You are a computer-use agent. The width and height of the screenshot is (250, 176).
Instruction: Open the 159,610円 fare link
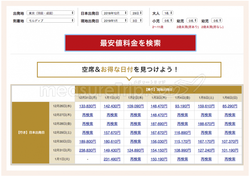click(206, 106)
